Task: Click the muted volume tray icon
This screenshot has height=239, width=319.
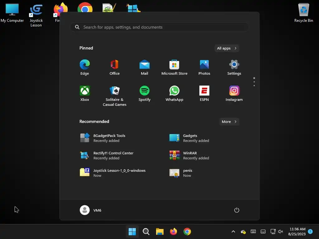Action: pos(281,232)
